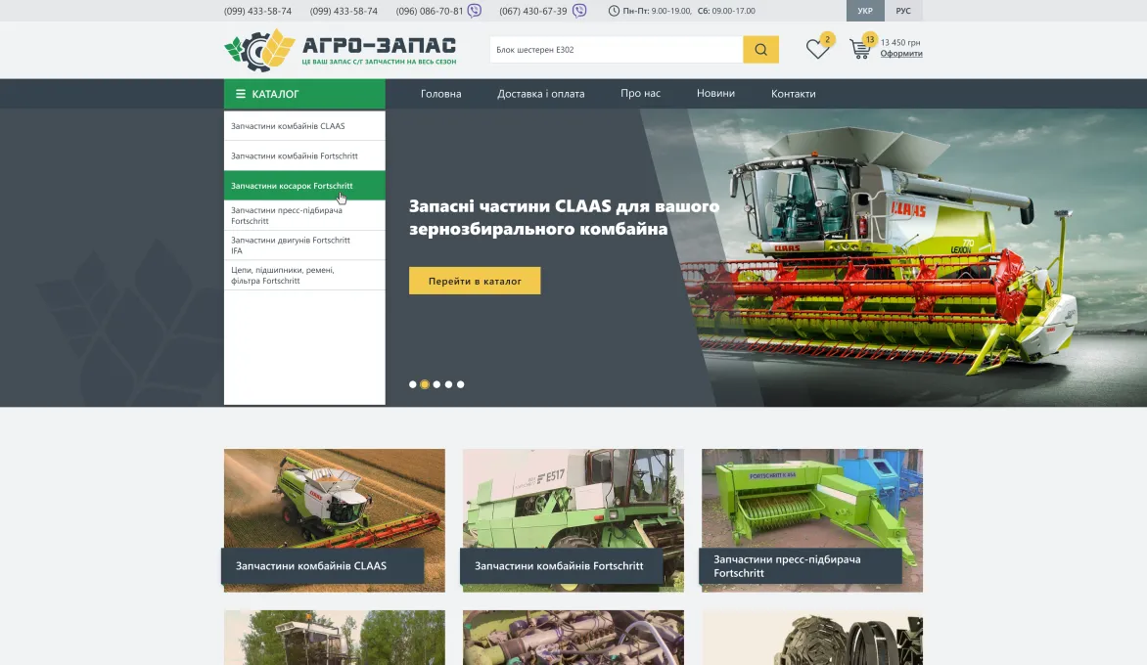1147x665 pixels.
Task: Click phone number (067) 430-67-39
Action: (x=533, y=11)
